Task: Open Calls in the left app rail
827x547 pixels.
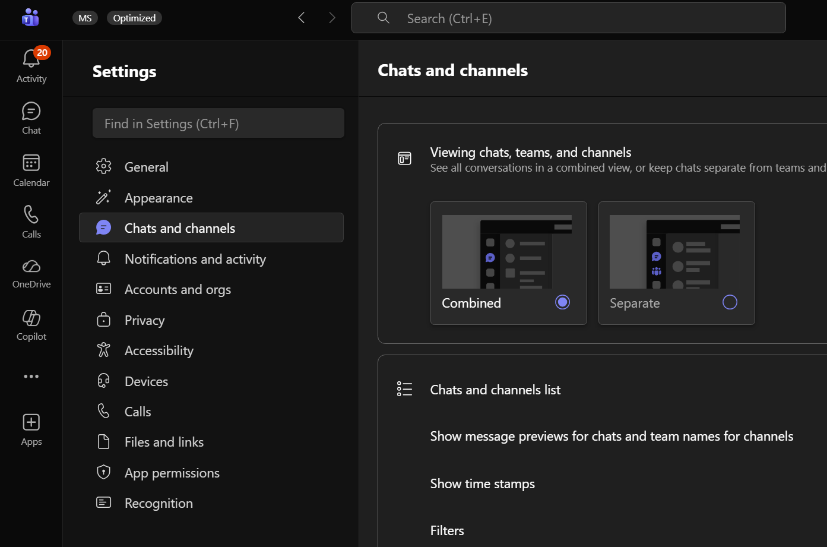Action: (31, 215)
